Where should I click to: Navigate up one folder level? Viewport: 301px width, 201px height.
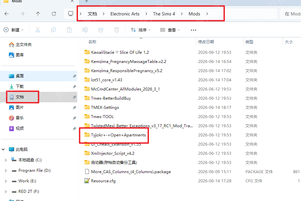[38, 14]
